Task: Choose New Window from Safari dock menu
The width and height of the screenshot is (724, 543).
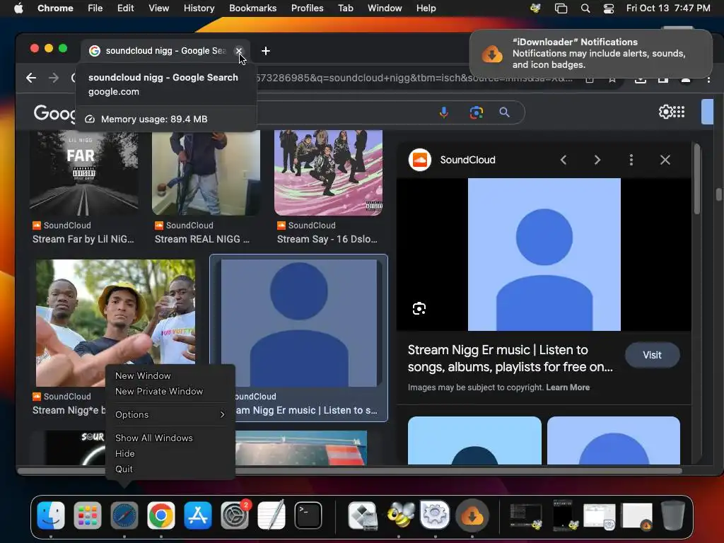Action: 143,376
